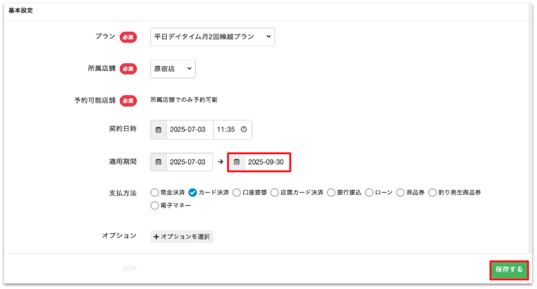Click calendar icon beside contract date
Image resolution: width=537 pixels, height=289 pixels.
(x=159, y=129)
